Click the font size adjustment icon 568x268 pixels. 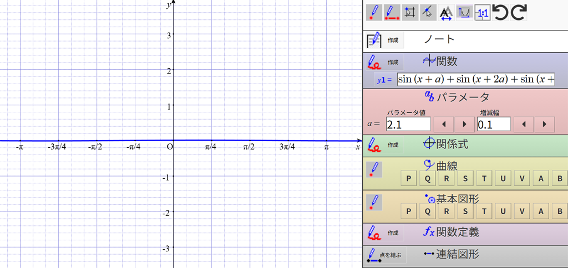(446, 12)
